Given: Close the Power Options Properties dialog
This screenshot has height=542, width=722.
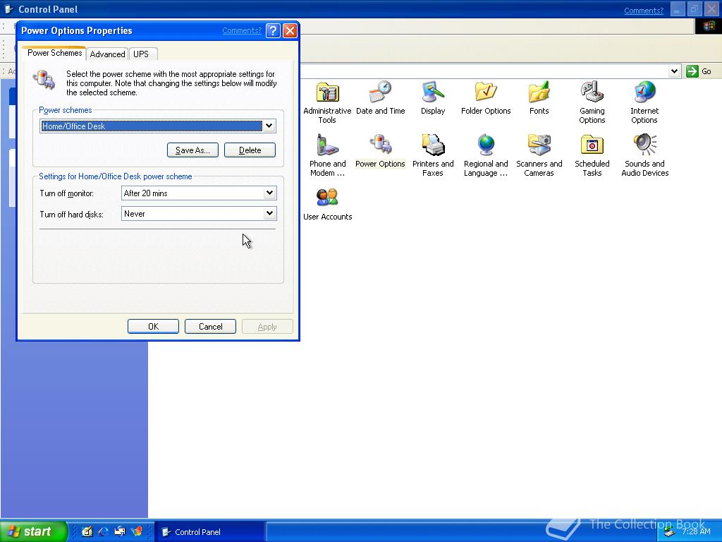Looking at the screenshot, I should (x=290, y=31).
